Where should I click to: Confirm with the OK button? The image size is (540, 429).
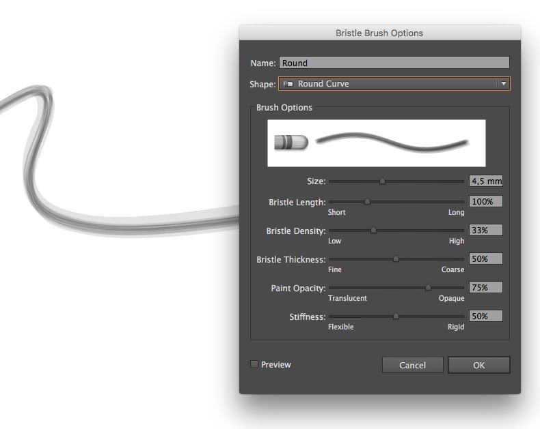tap(479, 365)
